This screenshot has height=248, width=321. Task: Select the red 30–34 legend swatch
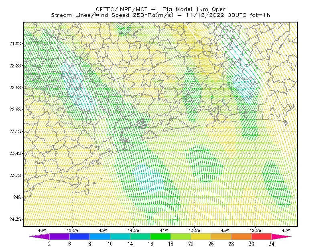click(x=262, y=236)
